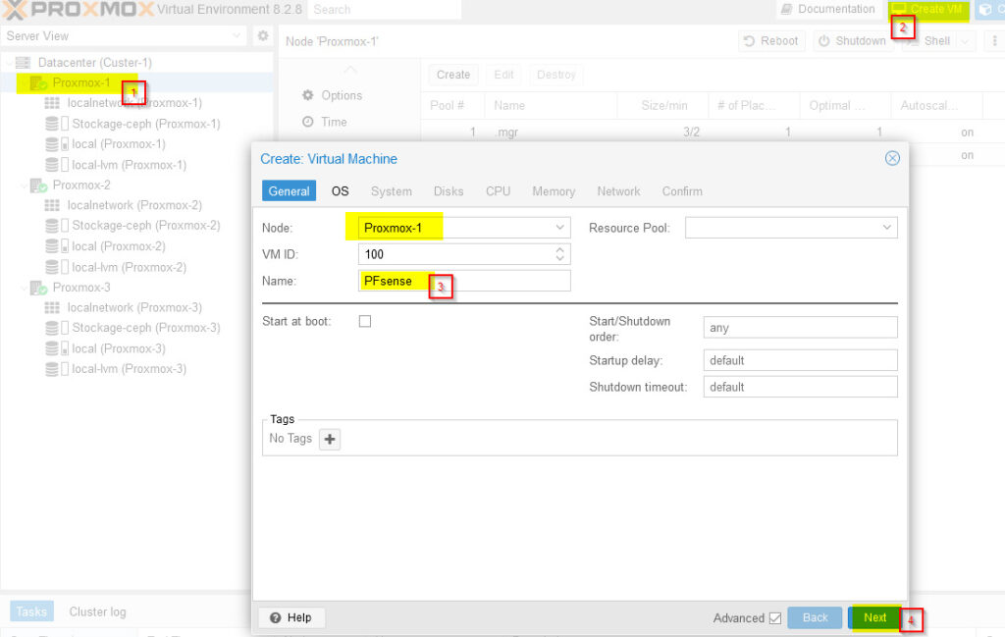This screenshot has height=637, width=1005.
Task: Close the Create Virtual Machine dialog
Action: coord(892,158)
